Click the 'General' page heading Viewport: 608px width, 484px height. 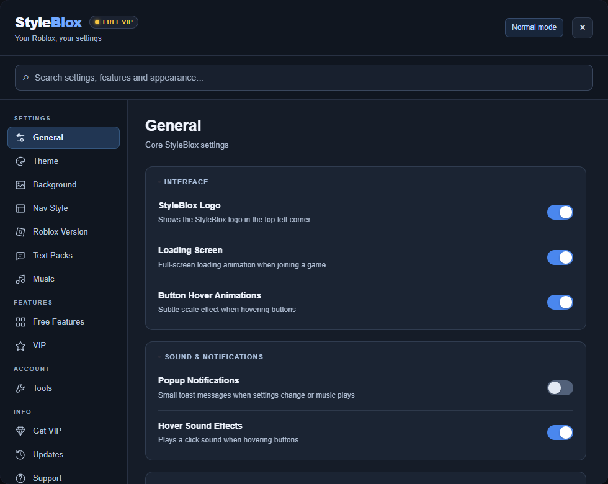click(x=173, y=125)
